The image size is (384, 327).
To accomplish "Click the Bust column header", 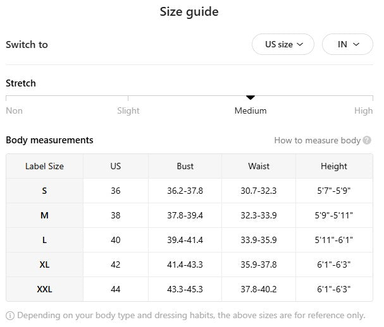I will [185, 166].
